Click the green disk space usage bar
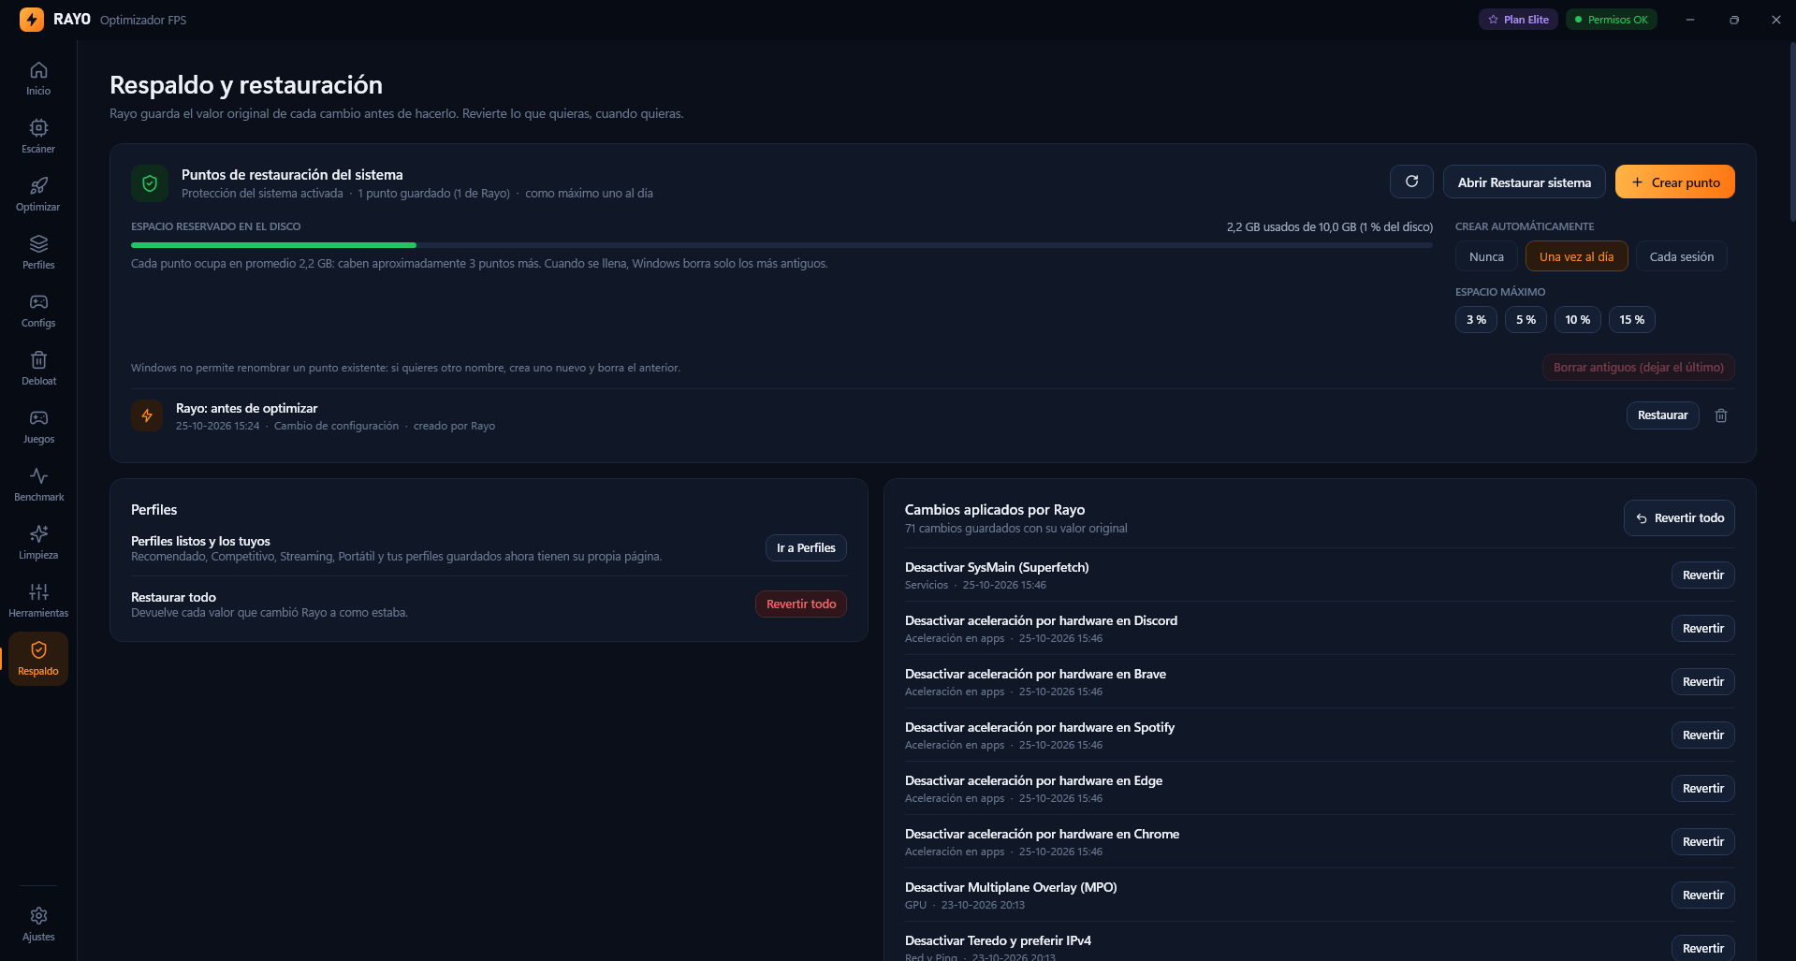 (x=273, y=245)
